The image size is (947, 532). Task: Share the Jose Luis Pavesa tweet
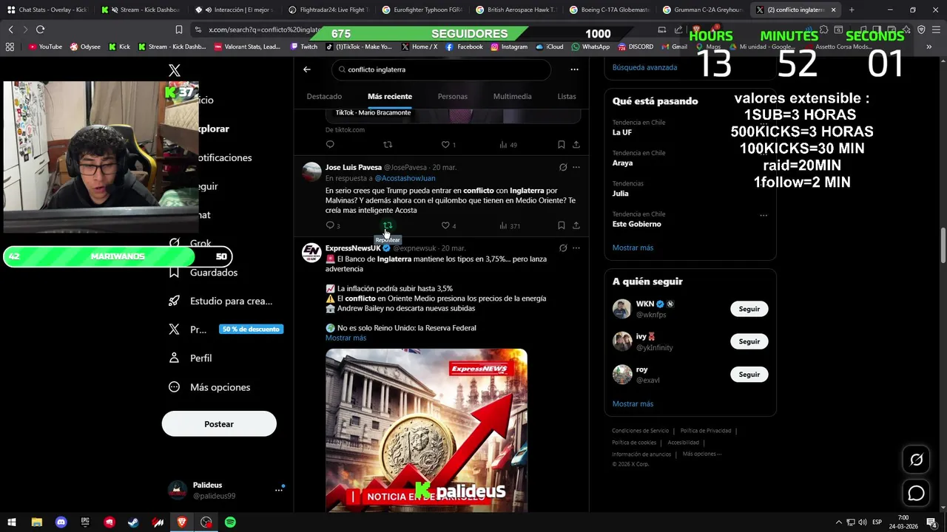pos(576,225)
